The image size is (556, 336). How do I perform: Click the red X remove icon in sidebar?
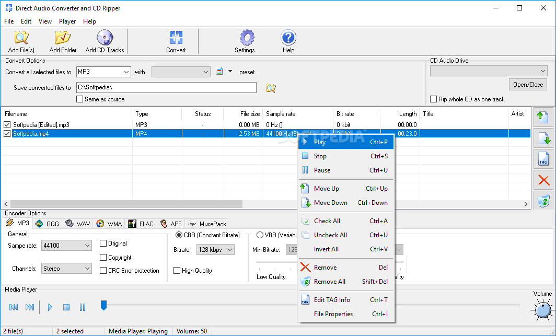point(544,180)
